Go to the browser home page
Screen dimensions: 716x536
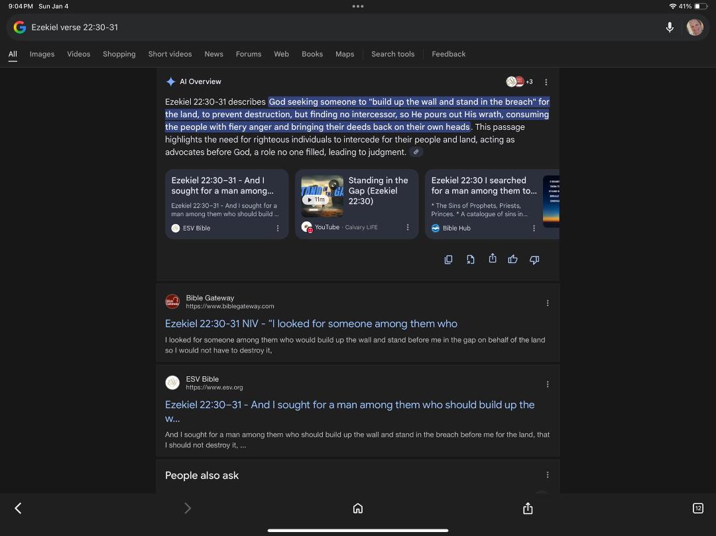pyautogui.click(x=358, y=508)
